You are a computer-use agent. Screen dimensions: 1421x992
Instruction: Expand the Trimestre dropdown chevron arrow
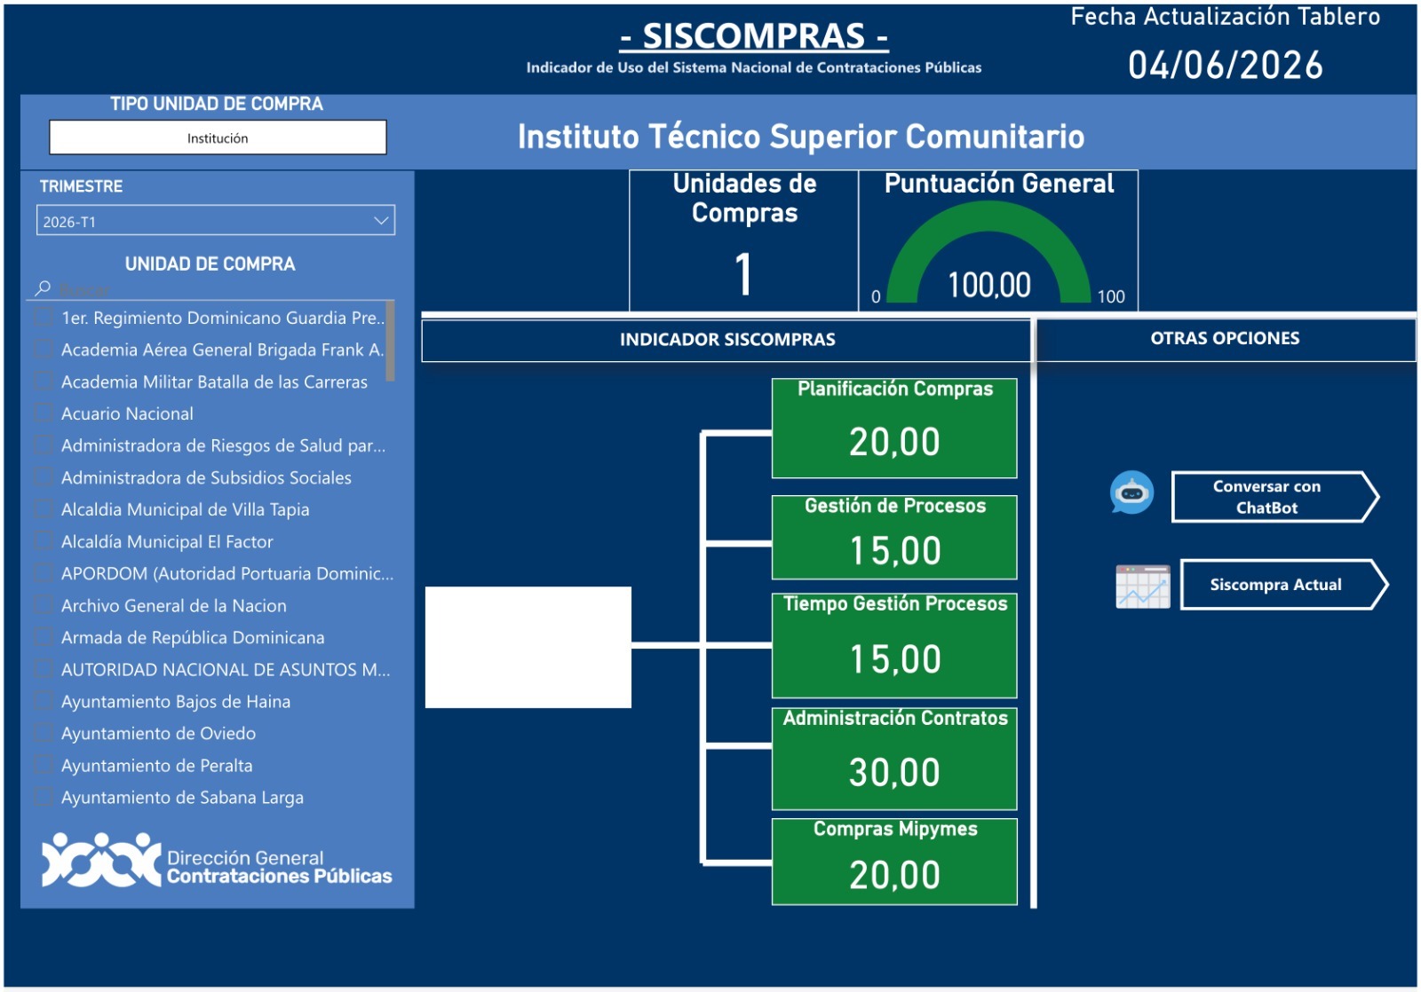(381, 221)
